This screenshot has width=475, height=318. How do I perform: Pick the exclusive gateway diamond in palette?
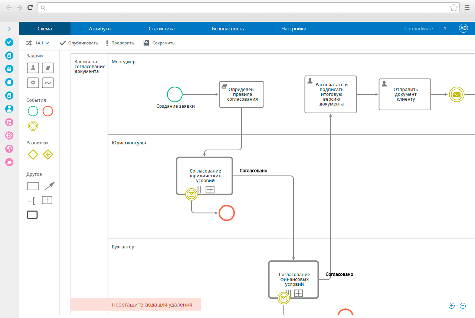tap(33, 154)
